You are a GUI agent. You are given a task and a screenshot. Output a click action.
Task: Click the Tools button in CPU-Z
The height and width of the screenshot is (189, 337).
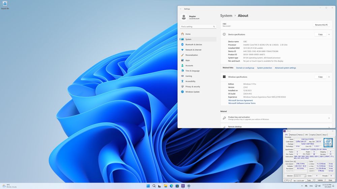pyautogui.click(x=309, y=180)
